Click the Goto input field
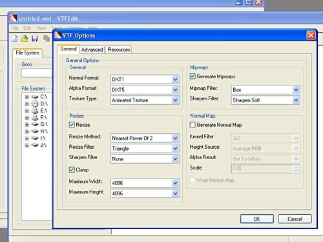 click(x=37, y=73)
